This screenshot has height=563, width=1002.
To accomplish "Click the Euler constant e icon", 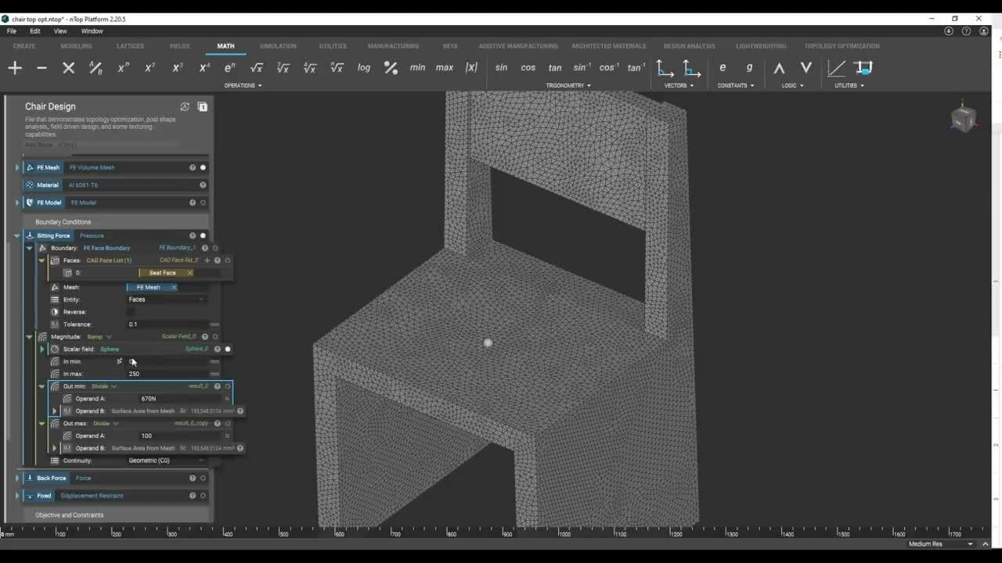I will [x=723, y=68].
